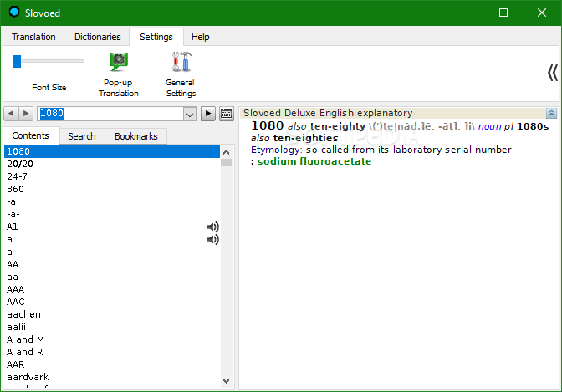Screen dimensions: 562x392
Task: Click the 'noun' part-of-speech label
Action: [489, 126]
